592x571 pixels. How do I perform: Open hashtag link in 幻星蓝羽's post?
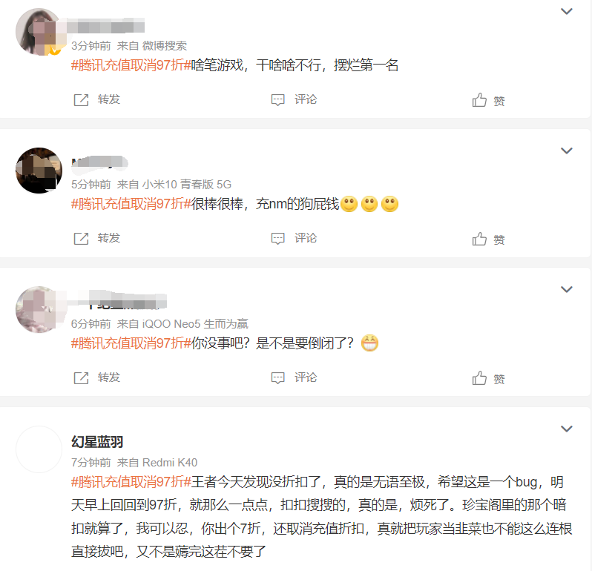click(x=131, y=482)
